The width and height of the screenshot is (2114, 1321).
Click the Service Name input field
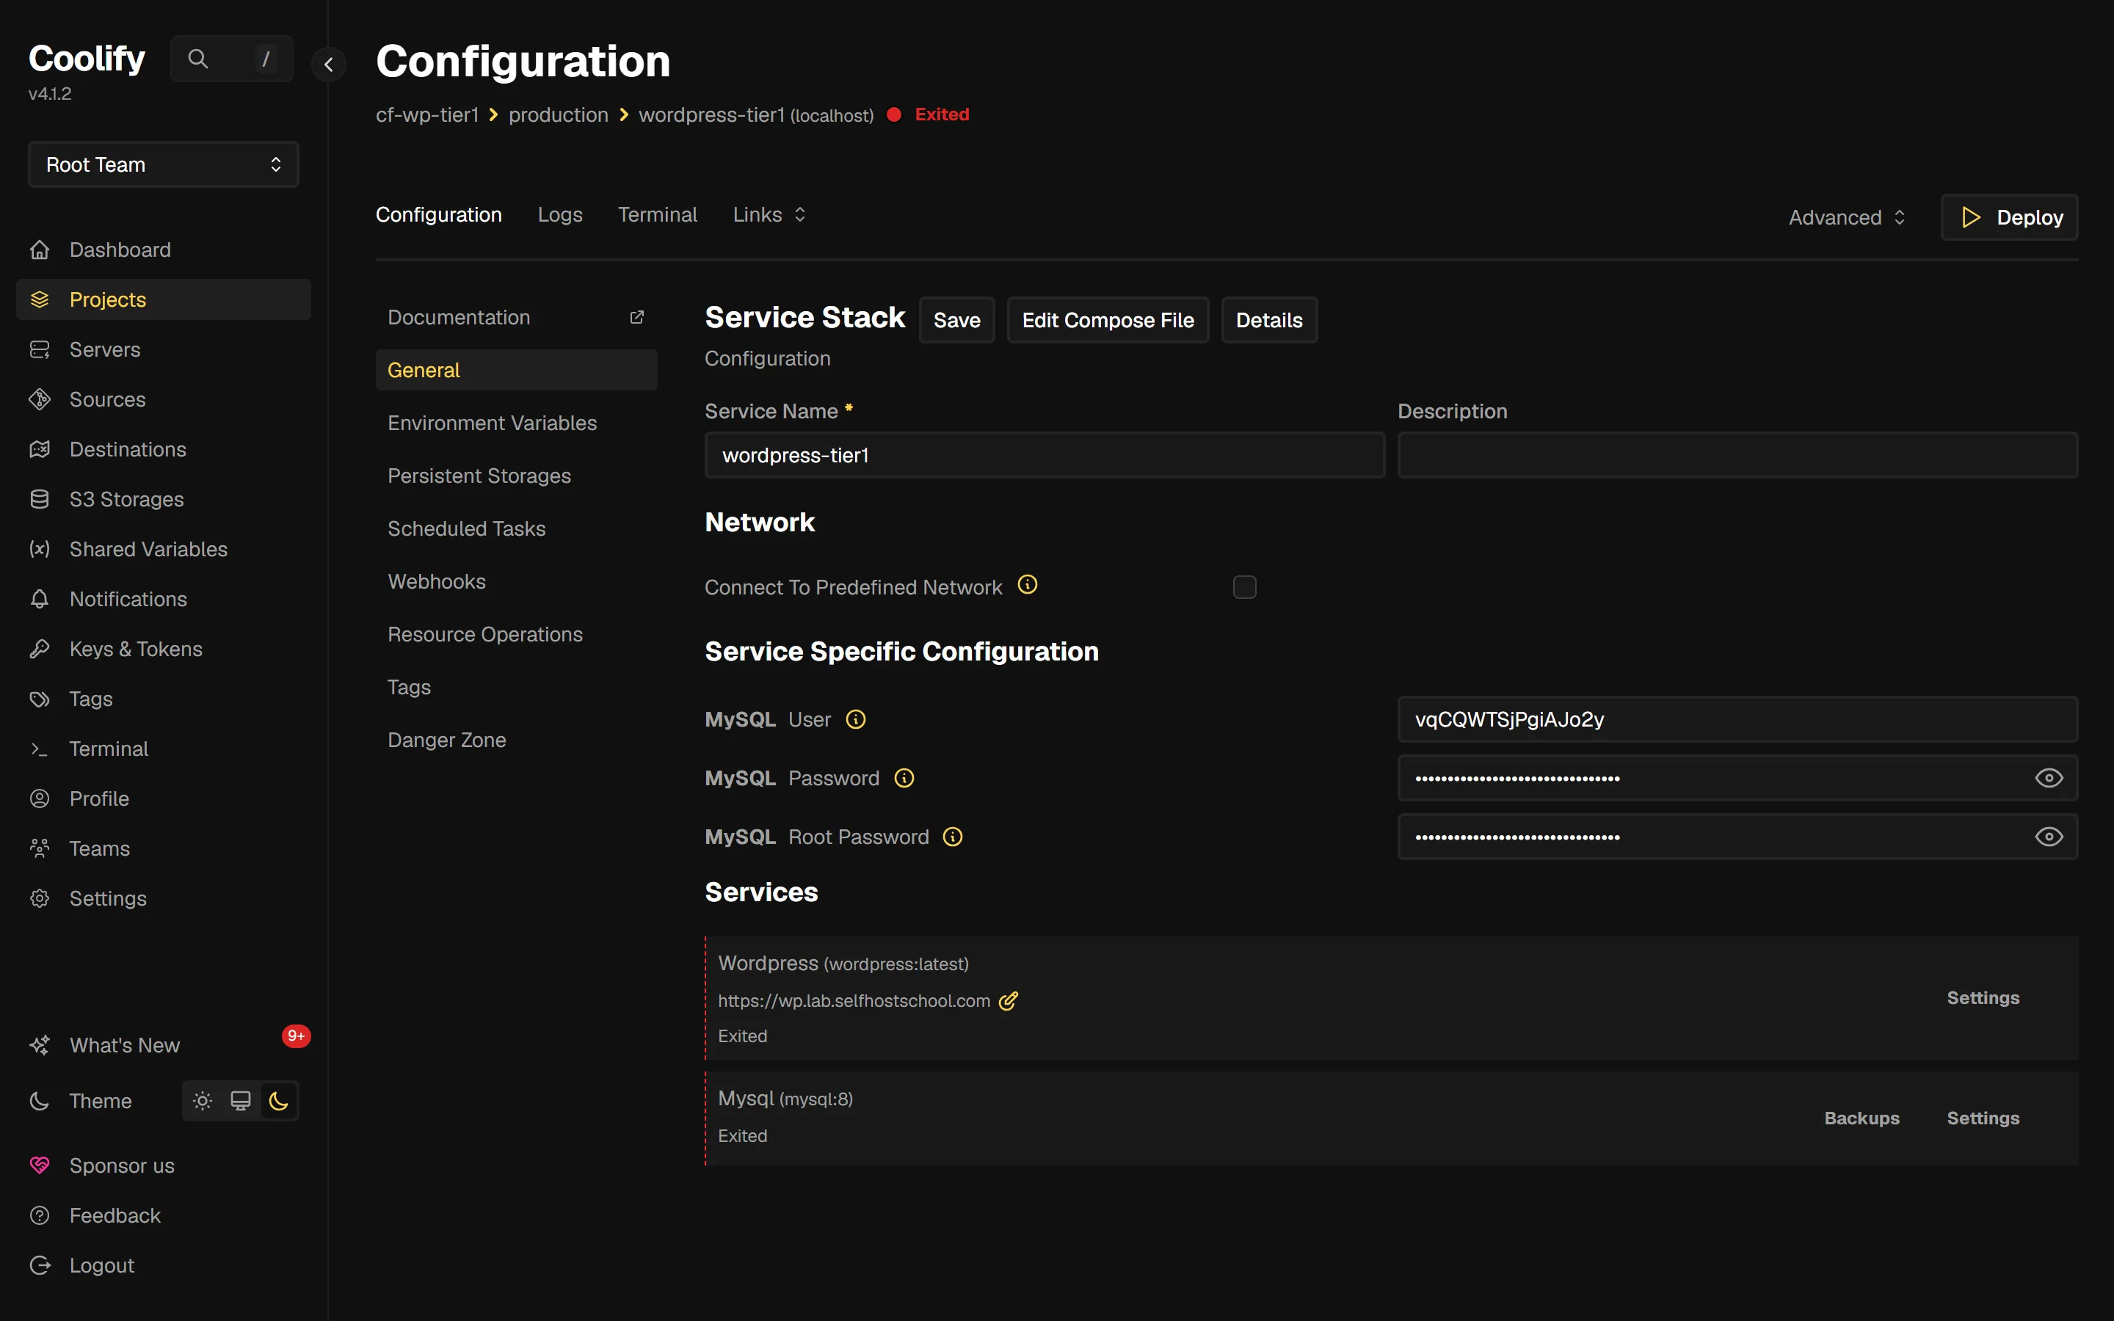click(x=1045, y=455)
